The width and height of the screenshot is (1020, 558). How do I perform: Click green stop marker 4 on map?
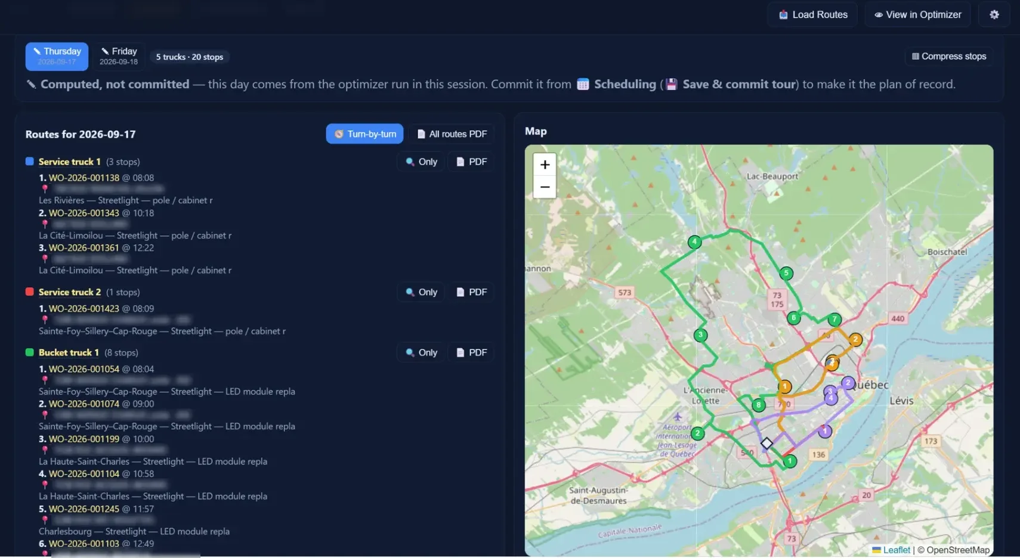694,242
